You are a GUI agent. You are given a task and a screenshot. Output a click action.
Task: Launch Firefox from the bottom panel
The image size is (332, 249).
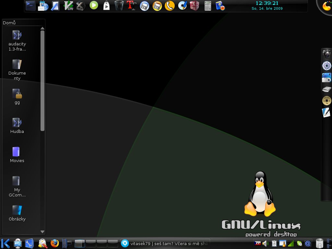coord(54,243)
